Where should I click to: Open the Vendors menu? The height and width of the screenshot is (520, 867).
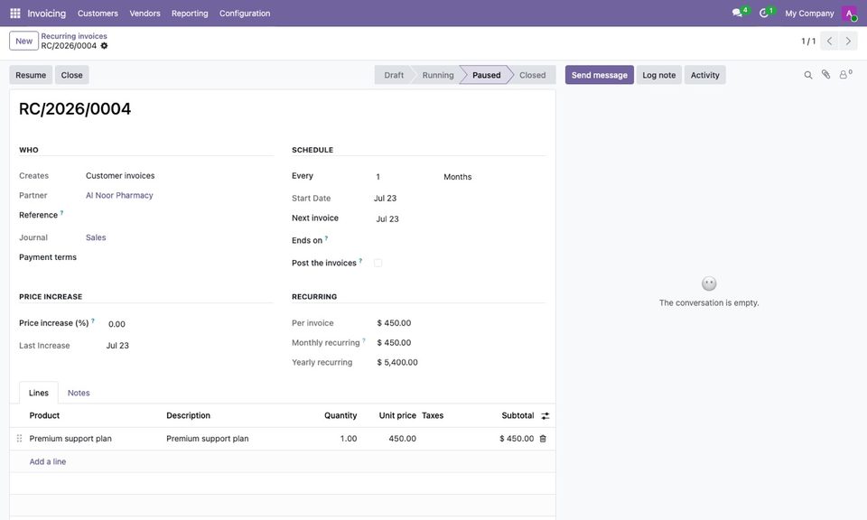pos(144,14)
